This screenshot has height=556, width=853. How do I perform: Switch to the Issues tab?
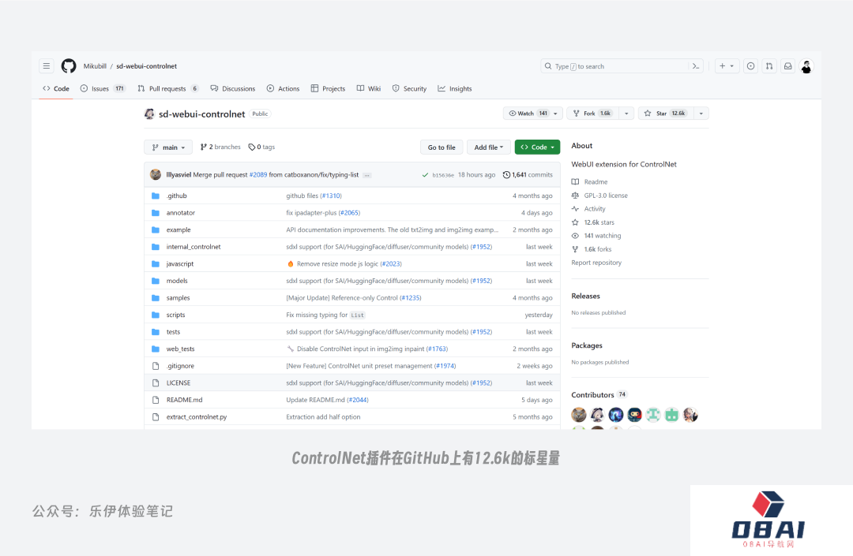tap(103, 88)
